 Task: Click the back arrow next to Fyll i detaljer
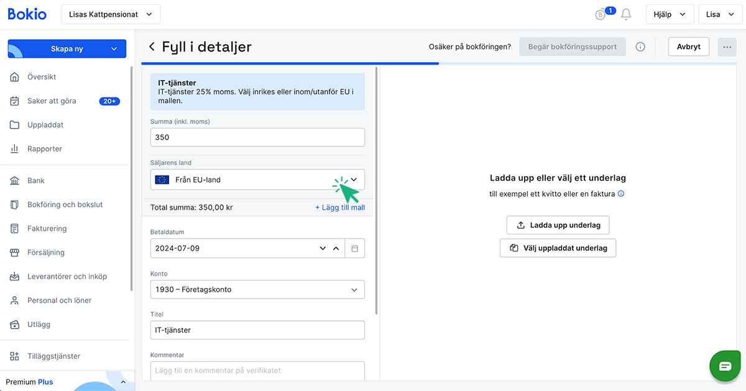point(152,47)
